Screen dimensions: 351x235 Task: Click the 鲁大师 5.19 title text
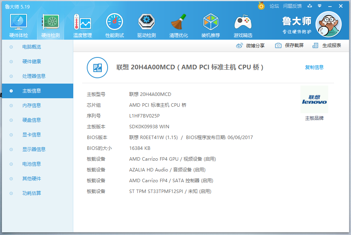tap(17, 7)
